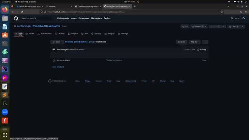The image size is (249, 140).
Task: Open the History link
Action: [x=202, y=49]
